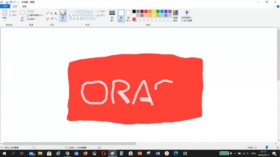Image resolution: width=280 pixels, height=157 pixels.
Task: Open the Windows Start menu
Action: point(4,153)
